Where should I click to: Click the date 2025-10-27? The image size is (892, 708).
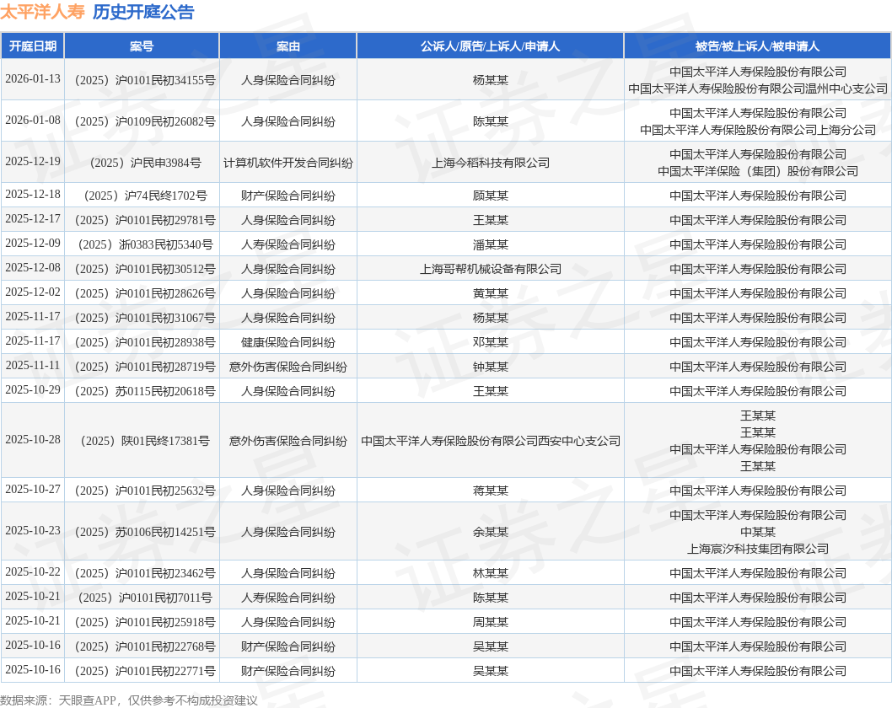(32, 490)
